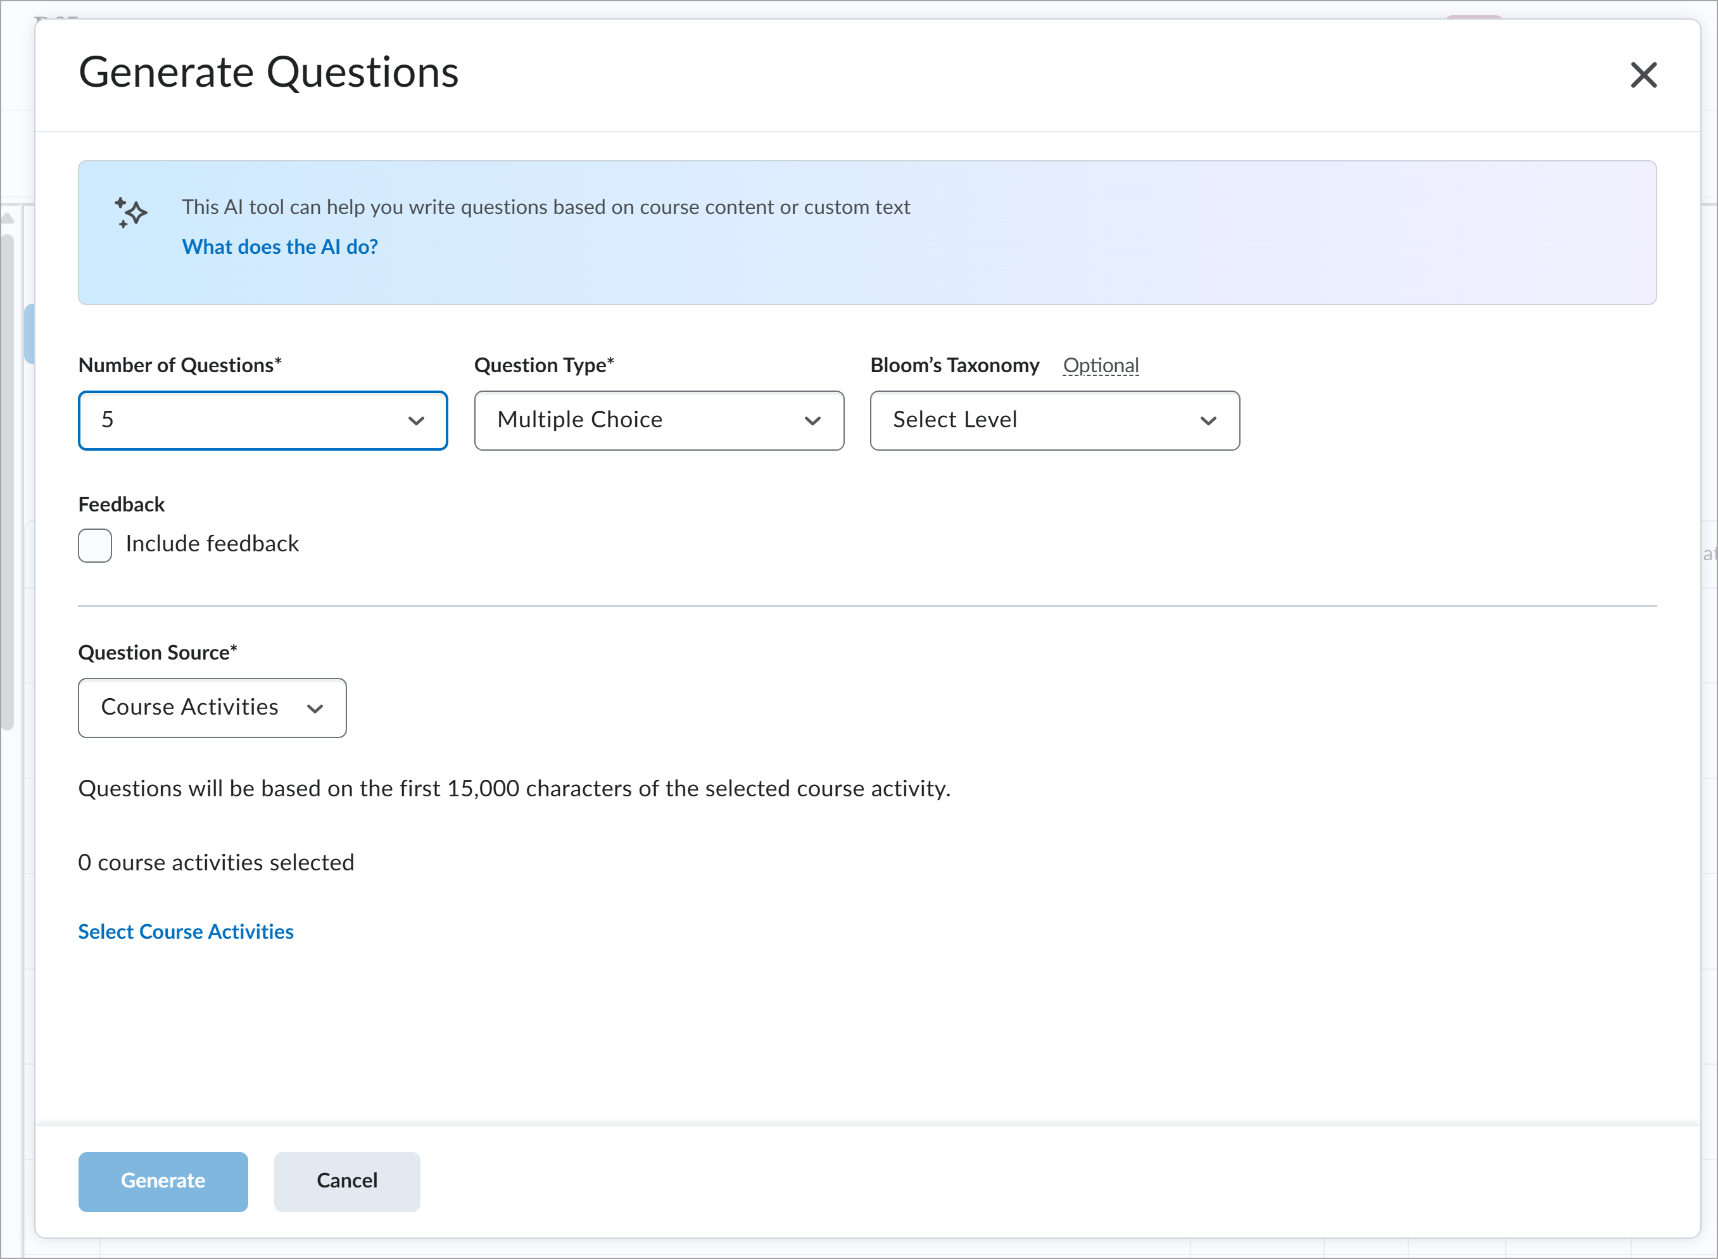The image size is (1718, 1259).
Task: Click the close X on Generate Questions dialog
Action: 1643,74
